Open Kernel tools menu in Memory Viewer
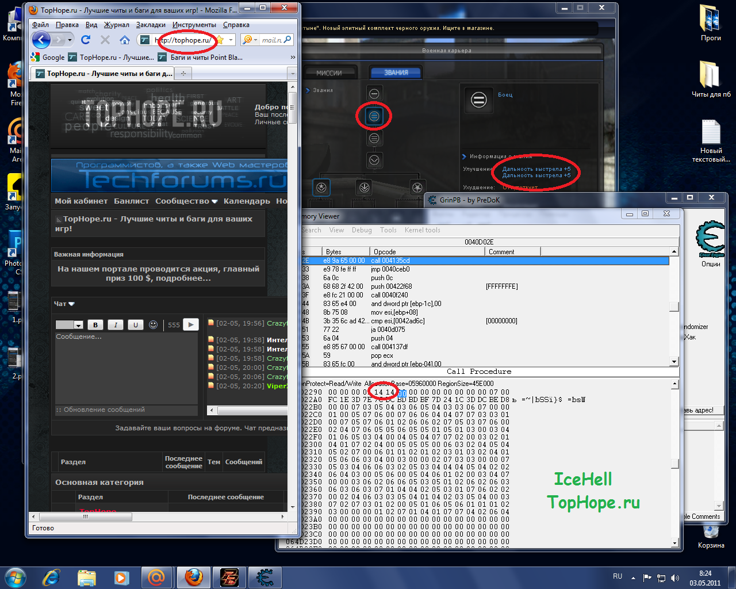 [x=422, y=230]
